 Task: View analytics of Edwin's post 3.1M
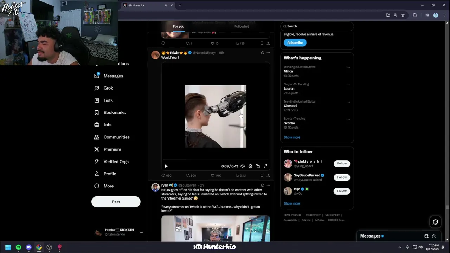[x=240, y=176]
